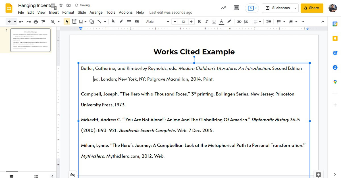Toggle underline formatting
341x178 pixels.
(x=214, y=22)
